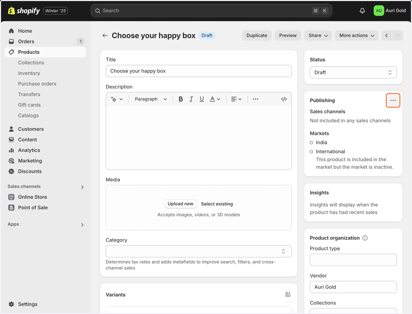Click the Product organization info icon
The image size is (412, 314).
(x=365, y=238)
